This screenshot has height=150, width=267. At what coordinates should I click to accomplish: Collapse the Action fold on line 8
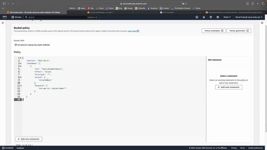[x=21, y=77]
